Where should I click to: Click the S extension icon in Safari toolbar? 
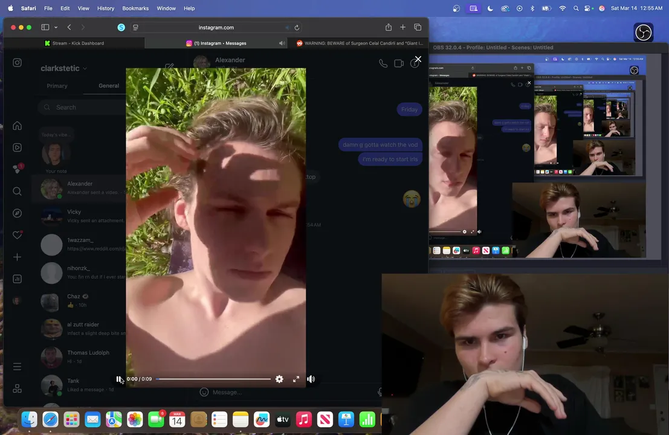click(121, 27)
